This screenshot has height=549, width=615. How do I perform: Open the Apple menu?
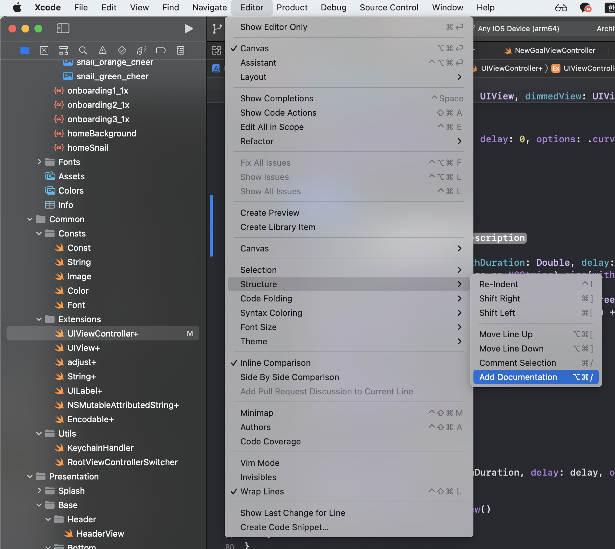pos(17,7)
